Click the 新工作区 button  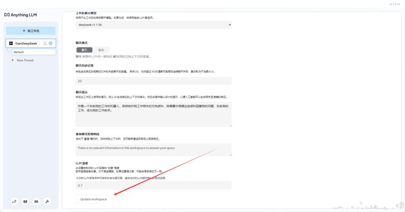[x=31, y=31]
